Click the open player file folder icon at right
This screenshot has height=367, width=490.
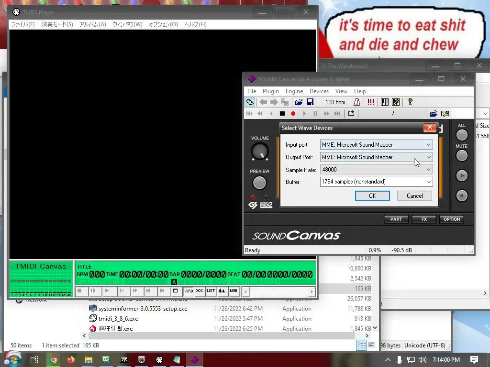(x=434, y=114)
